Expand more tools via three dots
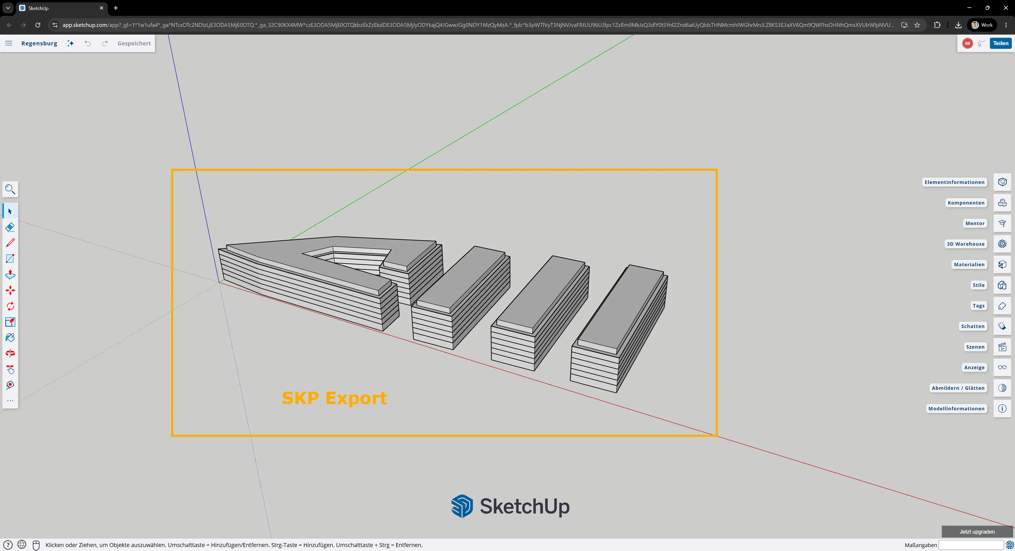The width and height of the screenshot is (1015, 551). pyautogui.click(x=10, y=401)
